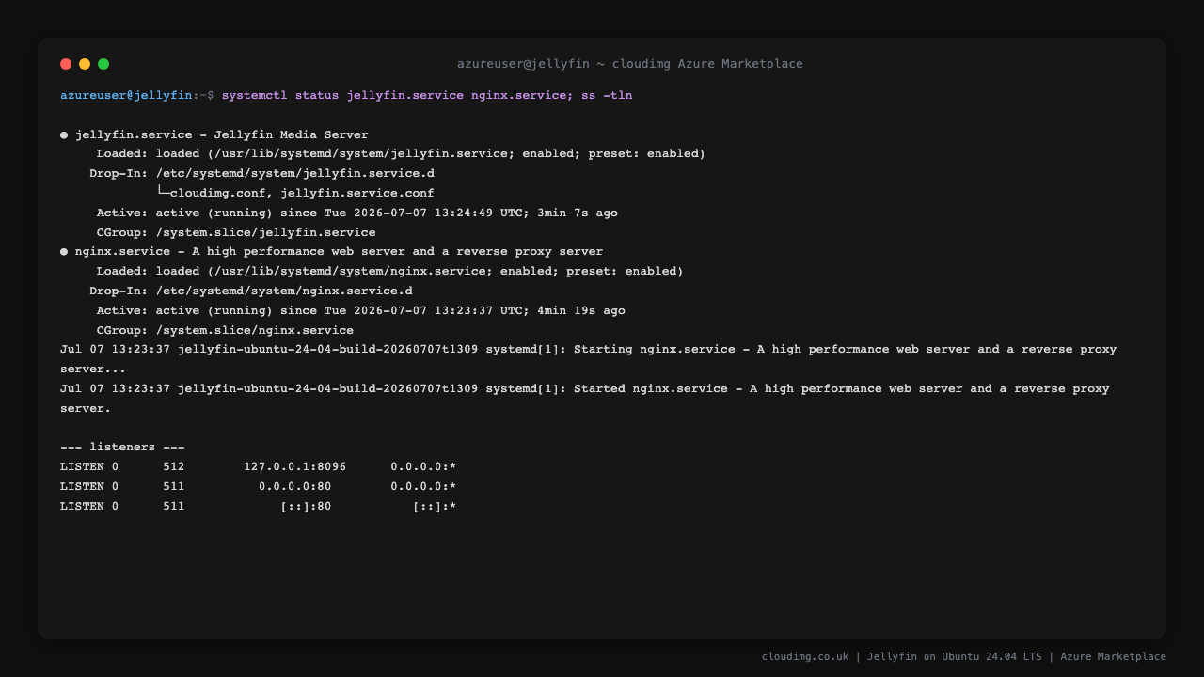The height and width of the screenshot is (677, 1204).
Task: Click the azureuser@jellyfin shell prompt
Action: (137, 95)
